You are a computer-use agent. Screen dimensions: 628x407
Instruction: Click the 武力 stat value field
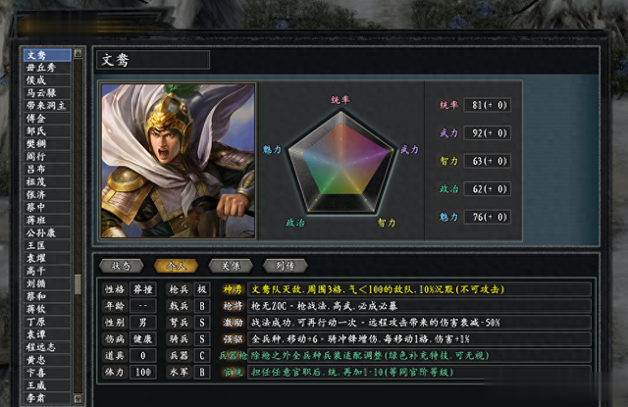(487, 132)
